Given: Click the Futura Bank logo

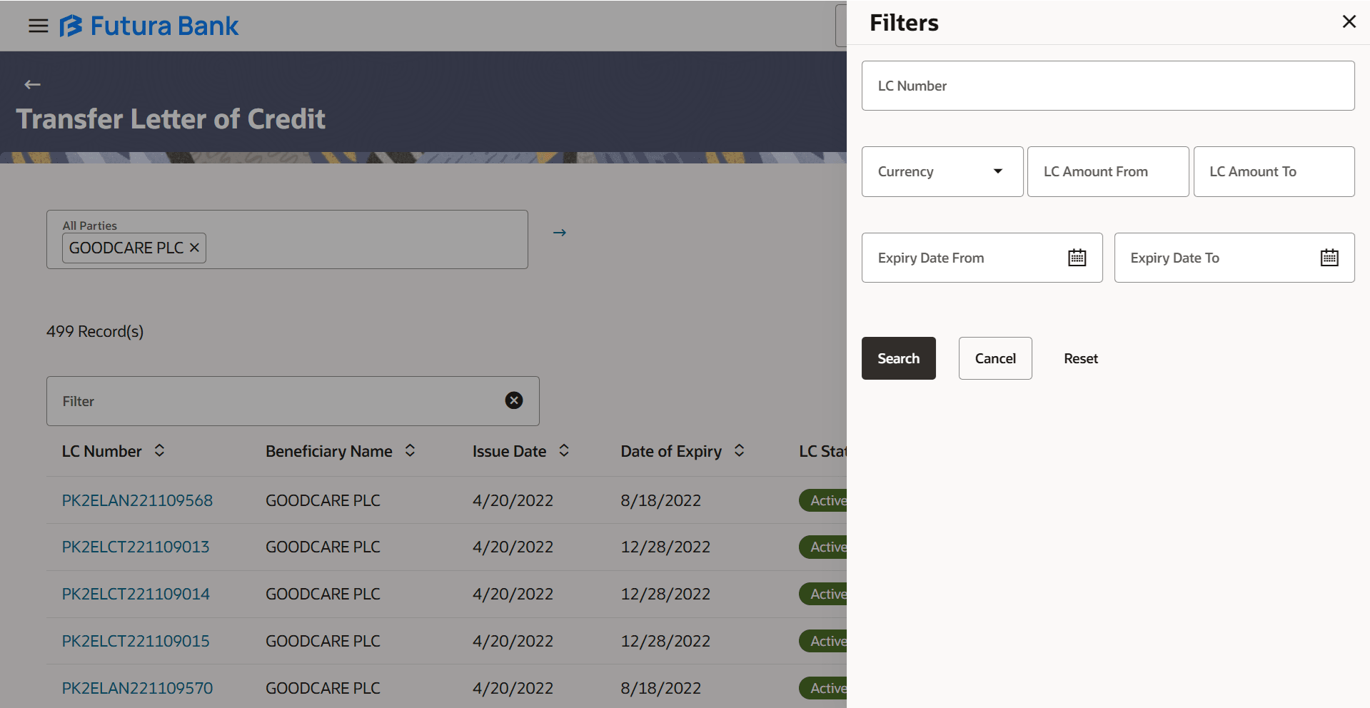Looking at the screenshot, I should [148, 26].
